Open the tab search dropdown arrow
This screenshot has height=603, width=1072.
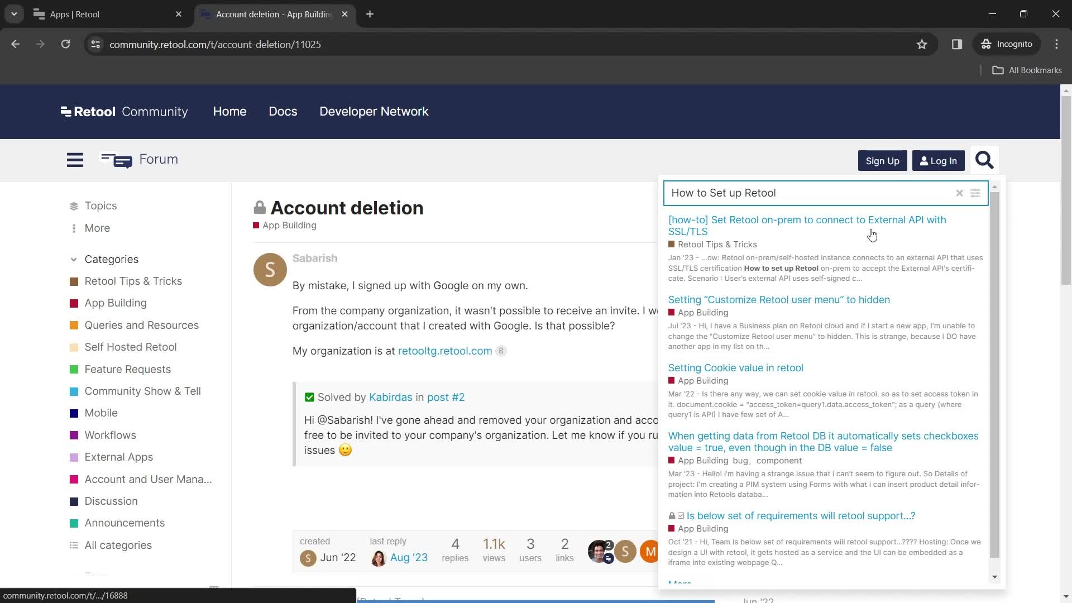click(14, 14)
